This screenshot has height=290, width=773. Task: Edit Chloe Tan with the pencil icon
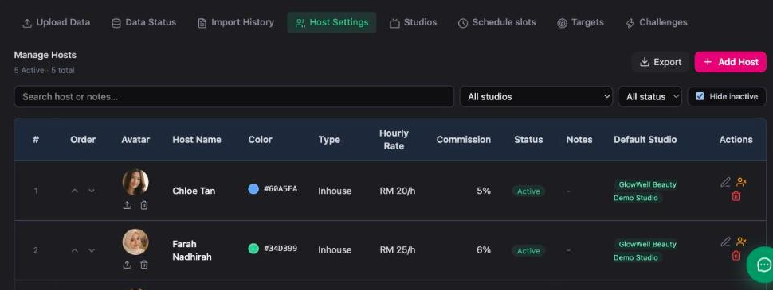pyautogui.click(x=725, y=183)
